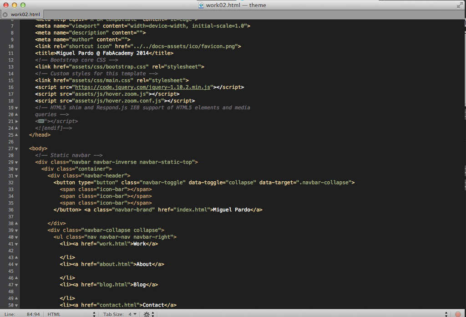Fold the navbar-header div at line 31
Screen dimensions: 466x317
(x=16, y=176)
